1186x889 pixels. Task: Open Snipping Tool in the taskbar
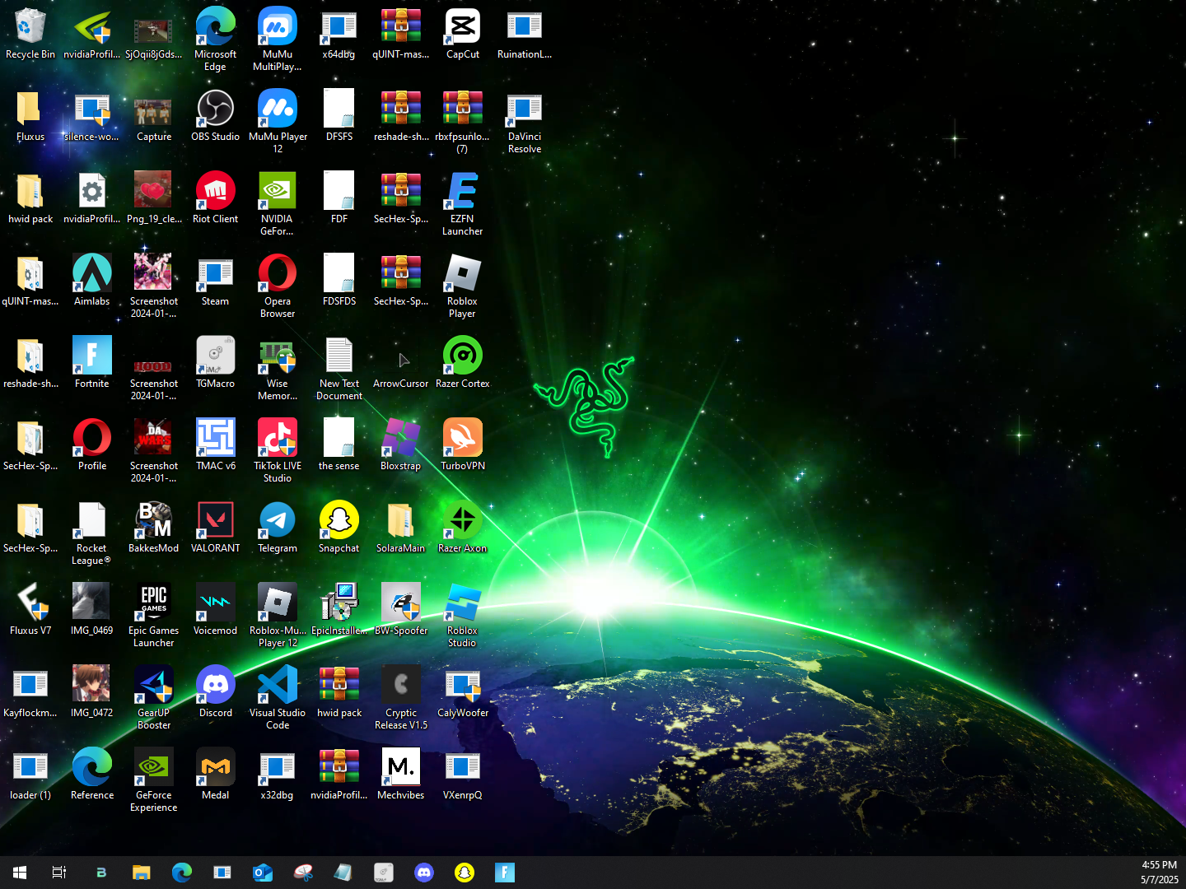[303, 873]
